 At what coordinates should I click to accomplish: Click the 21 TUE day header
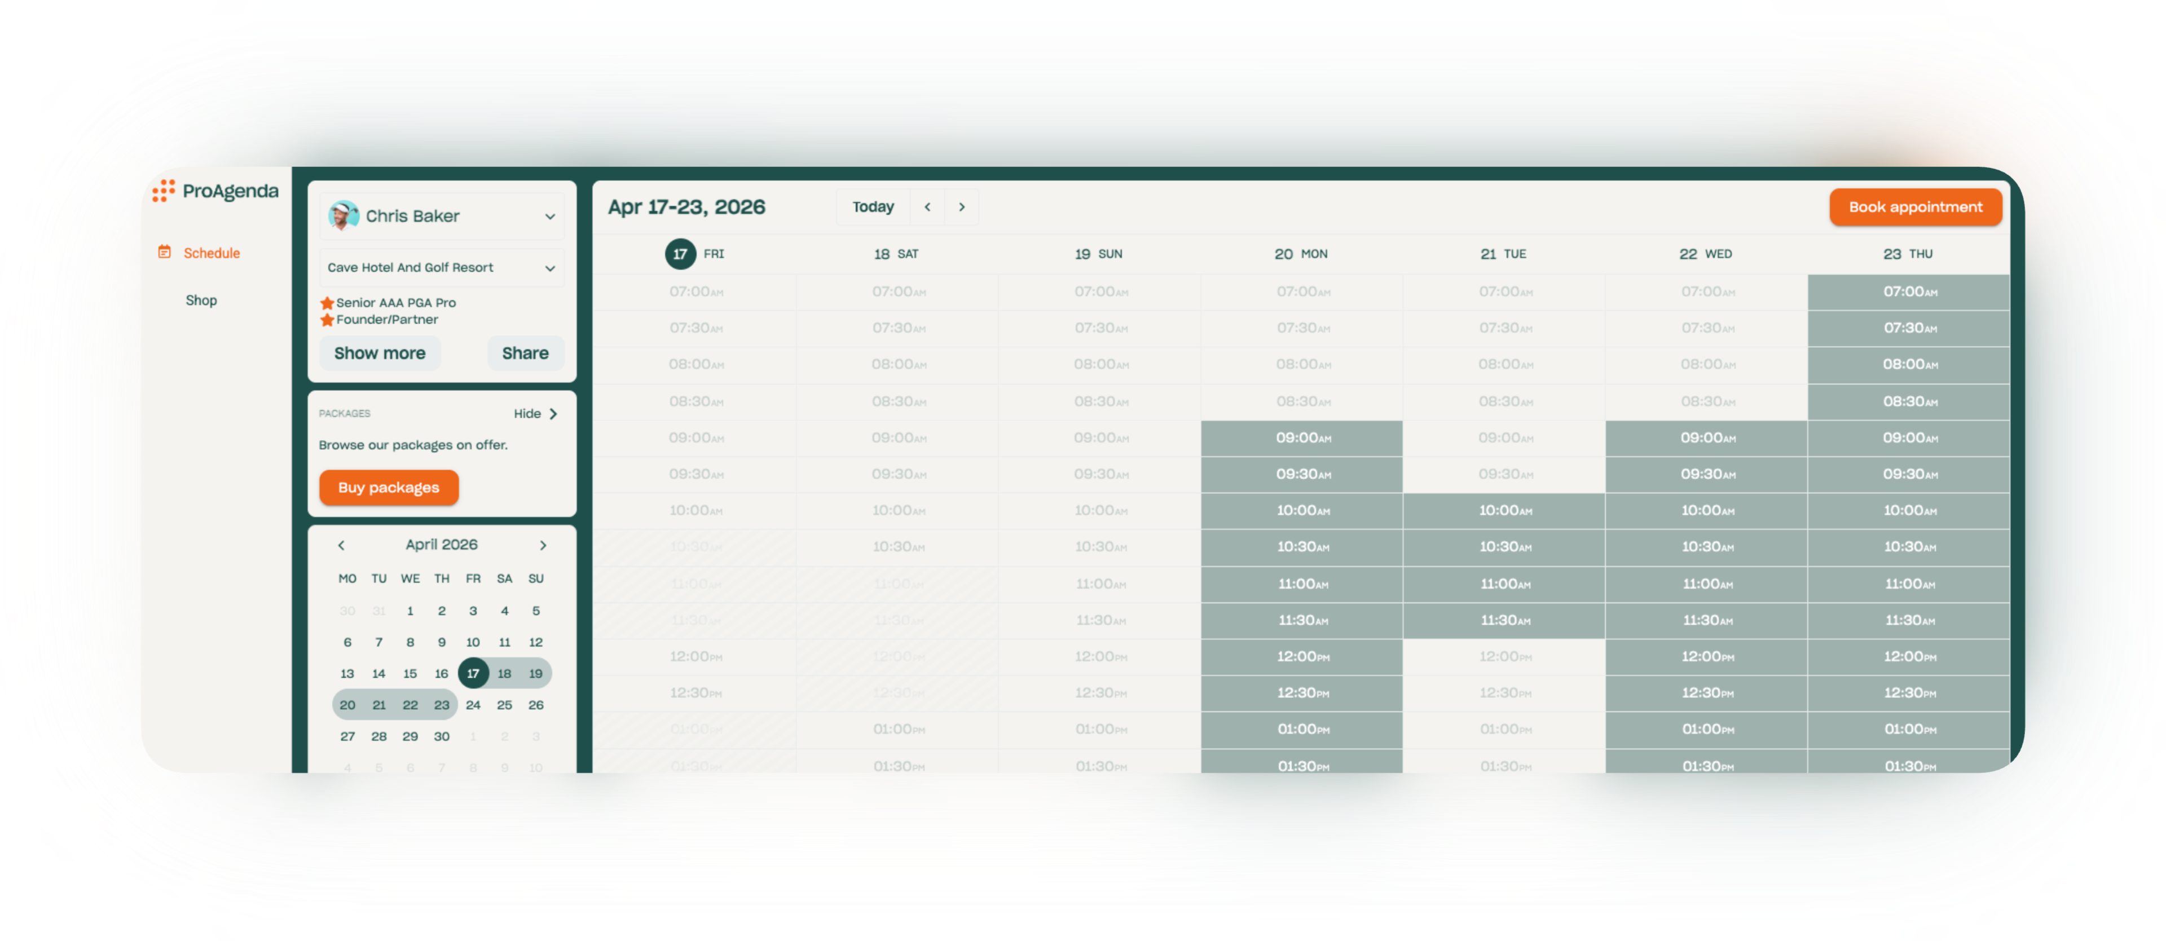(x=1503, y=254)
